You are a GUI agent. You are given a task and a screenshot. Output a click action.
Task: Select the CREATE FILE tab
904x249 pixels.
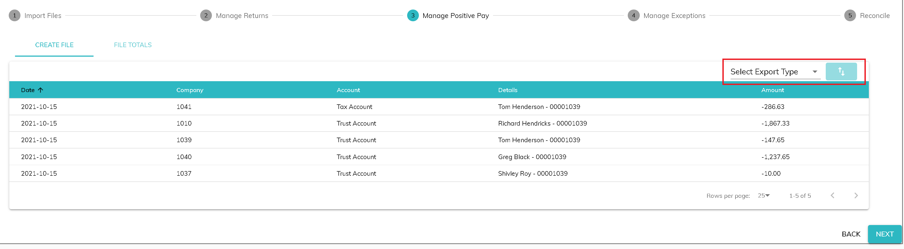pyautogui.click(x=54, y=45)
